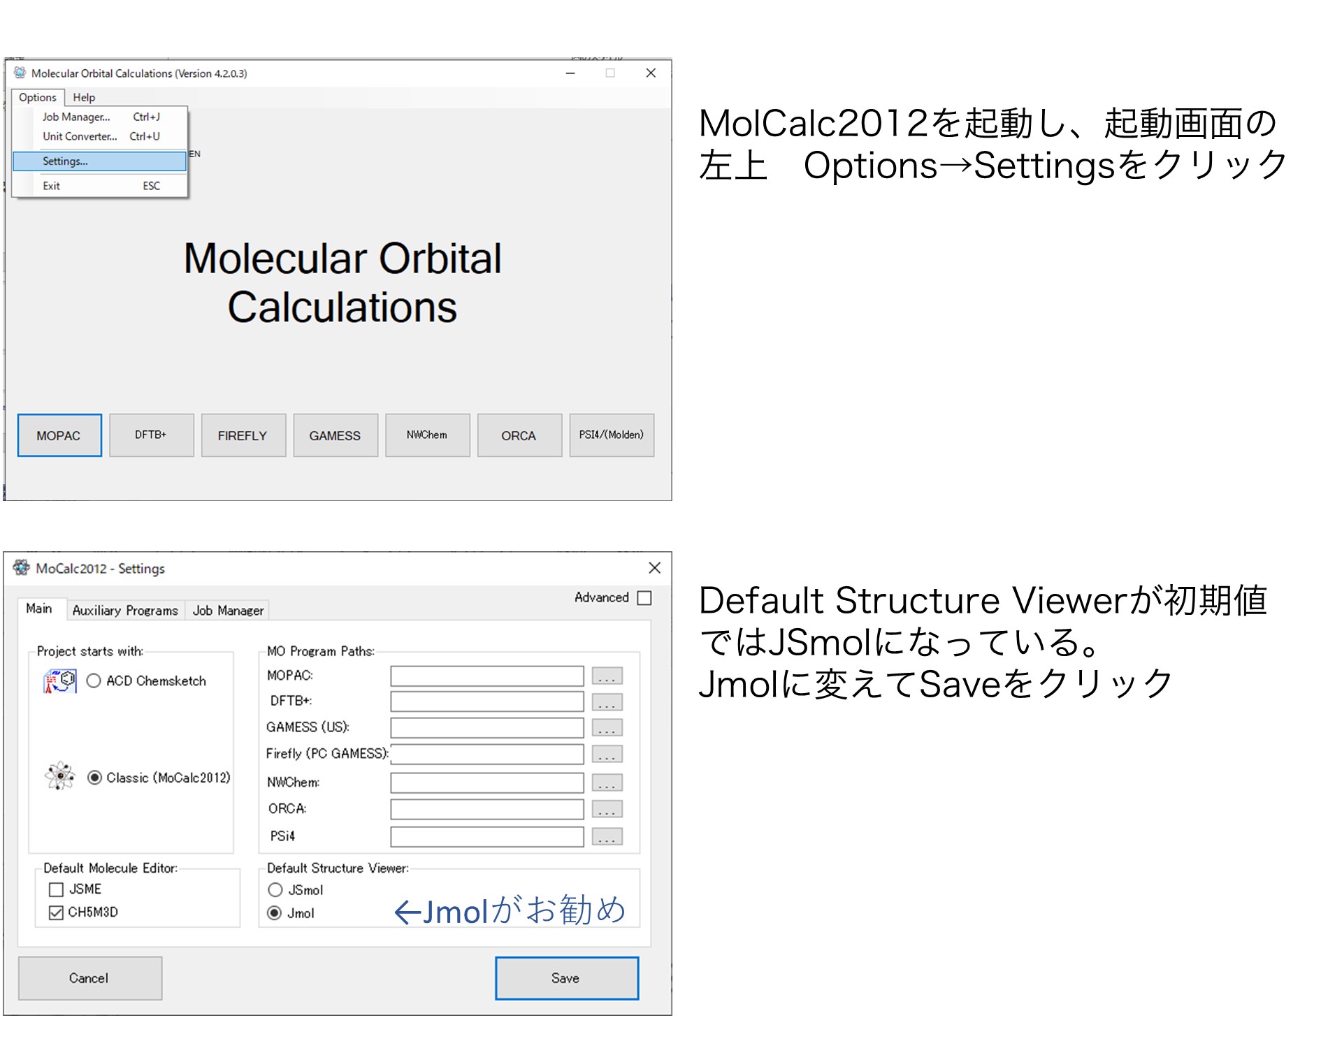Check the JSME molecule editor option

pos(57,889)
